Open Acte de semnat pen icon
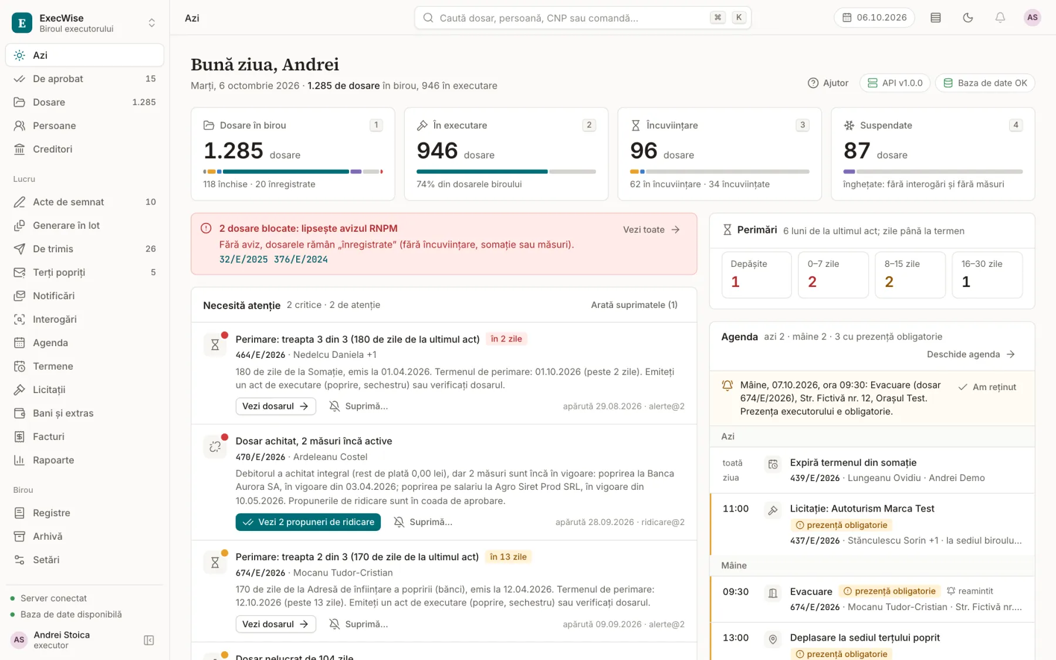The width and height of the screenshot is (1056, 660). (x=19, y=202)
